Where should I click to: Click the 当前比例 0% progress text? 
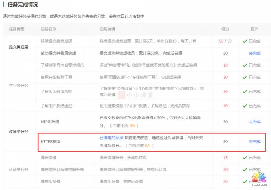point(124,126)
